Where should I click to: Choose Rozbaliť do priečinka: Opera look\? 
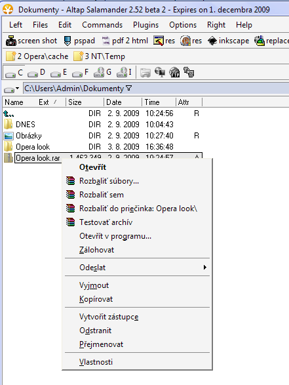(x=137, y=209)
